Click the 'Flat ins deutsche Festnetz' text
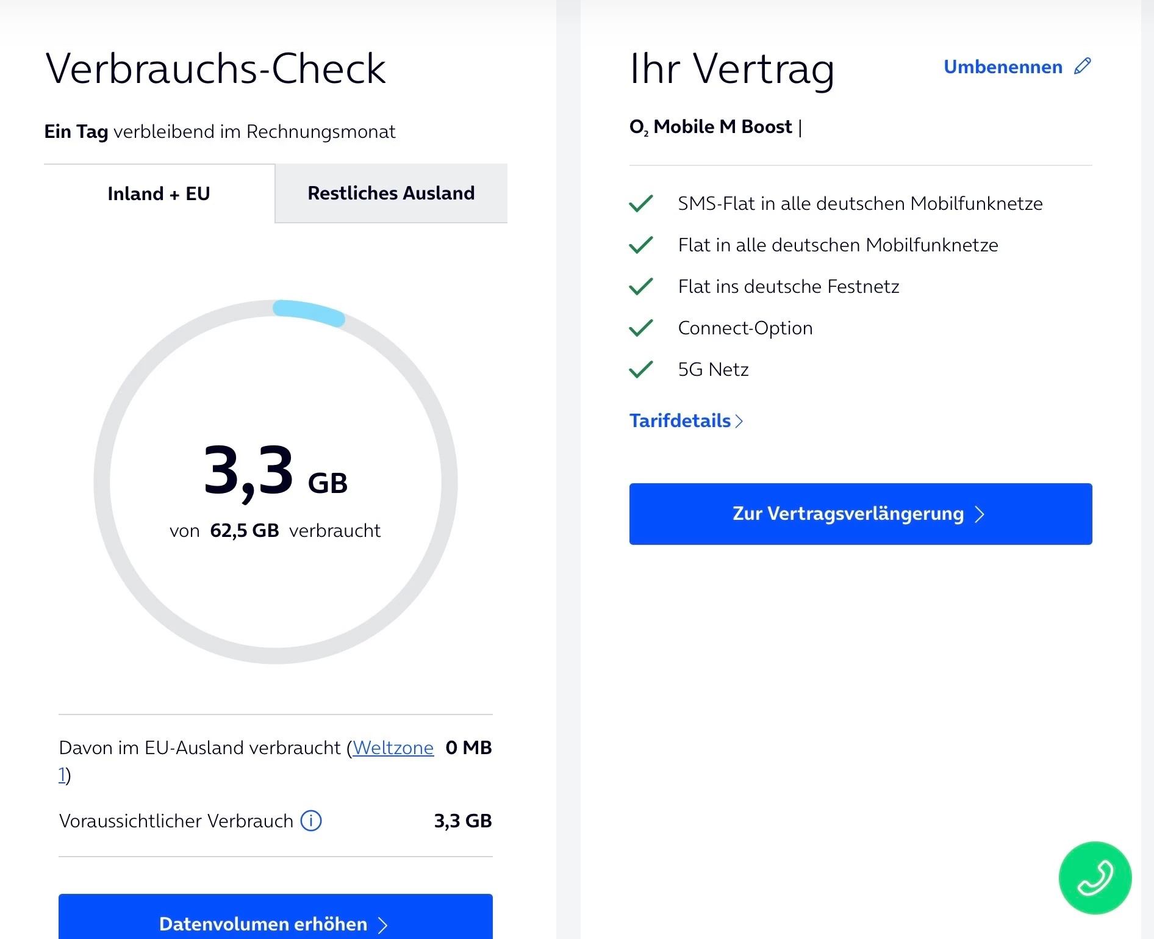The image size is (1154, 939). coord(789,286)
